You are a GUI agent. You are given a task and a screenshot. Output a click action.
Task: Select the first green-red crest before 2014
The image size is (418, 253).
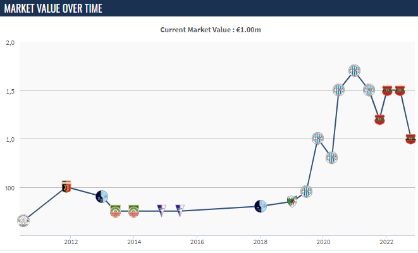[x=116, y=211]
